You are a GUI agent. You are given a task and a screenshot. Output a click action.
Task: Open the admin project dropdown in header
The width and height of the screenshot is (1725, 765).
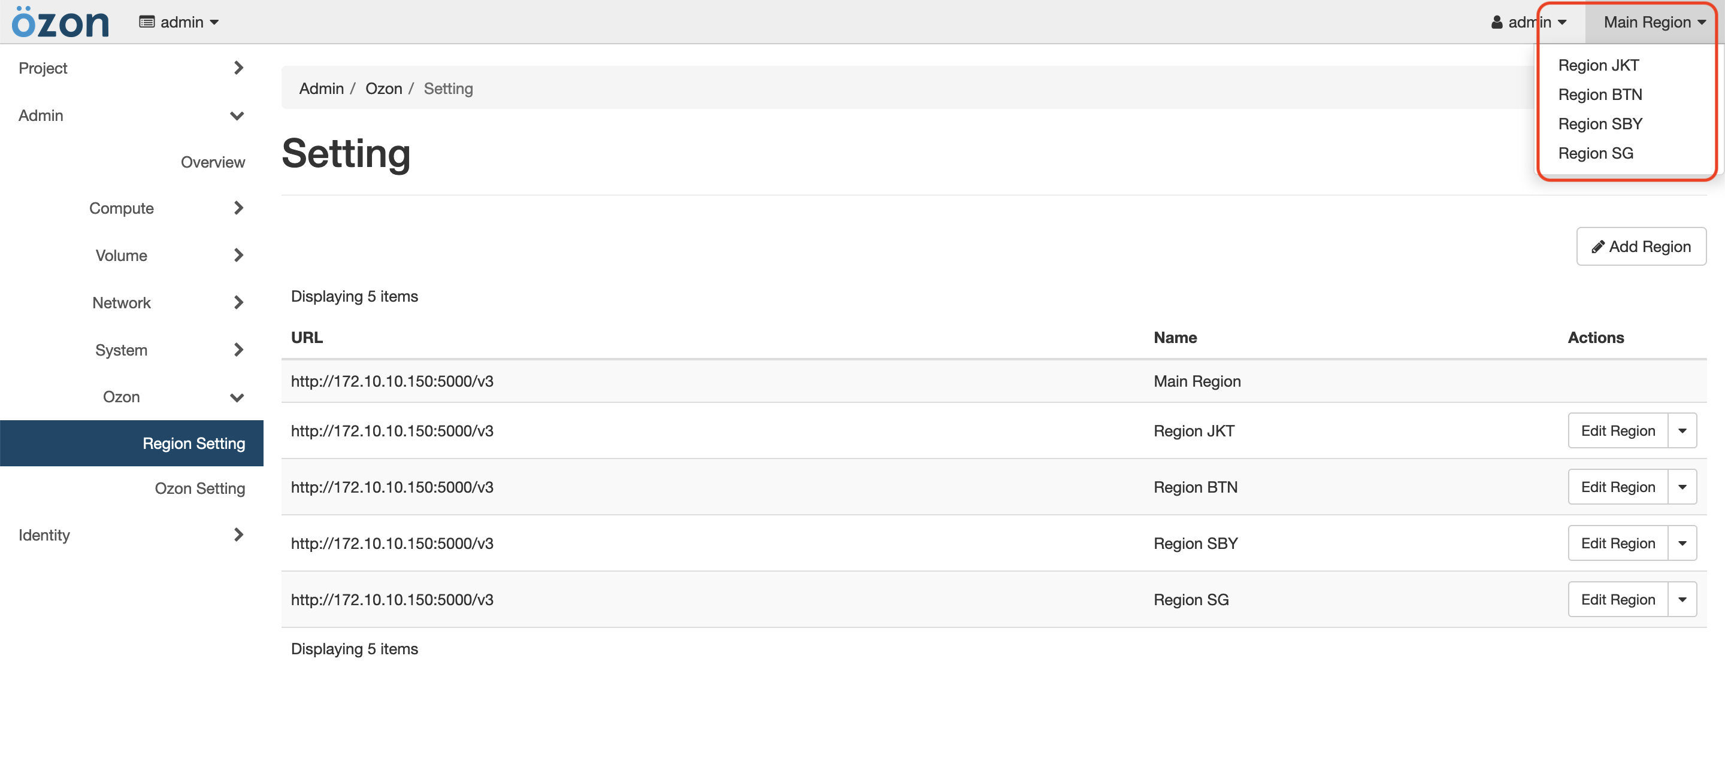click(179, 22)
